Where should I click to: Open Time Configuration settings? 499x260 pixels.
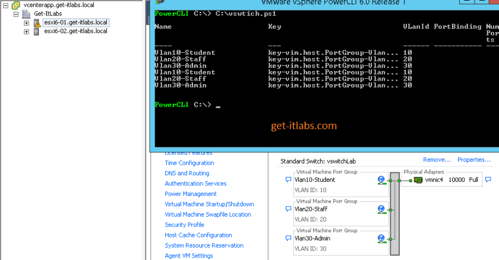click(x=190, y=163)
